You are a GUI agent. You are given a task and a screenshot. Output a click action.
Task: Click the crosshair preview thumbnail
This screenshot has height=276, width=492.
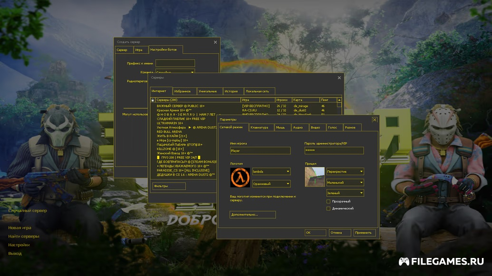coord(315,177)
